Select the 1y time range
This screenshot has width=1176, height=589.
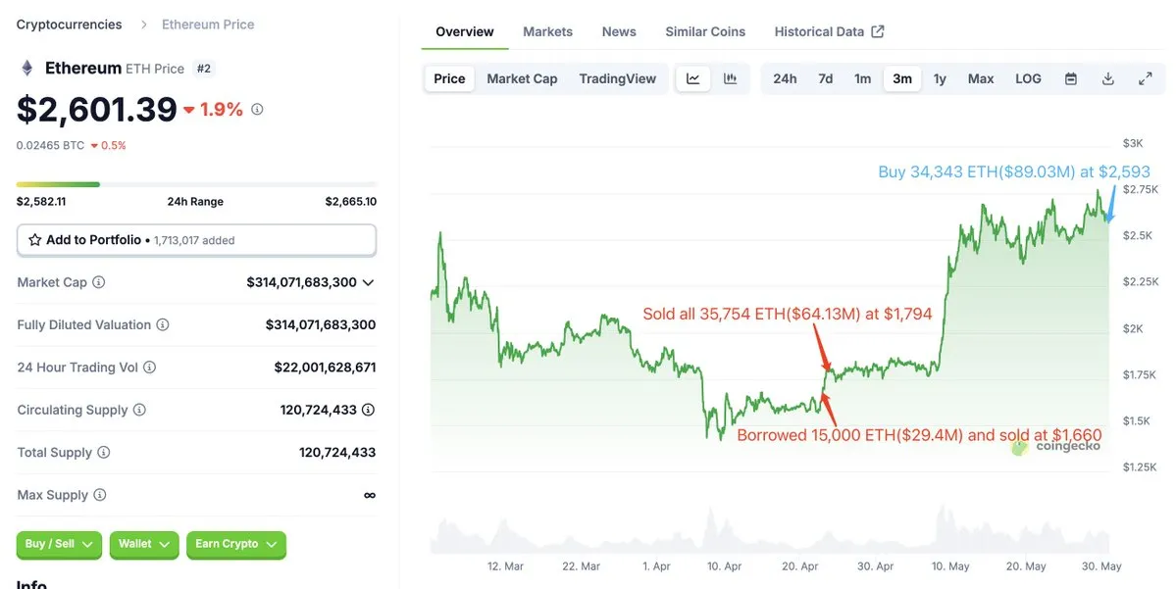tap(940, 78)
